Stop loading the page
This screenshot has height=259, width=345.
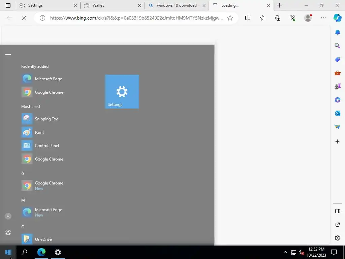click(24, 18)
